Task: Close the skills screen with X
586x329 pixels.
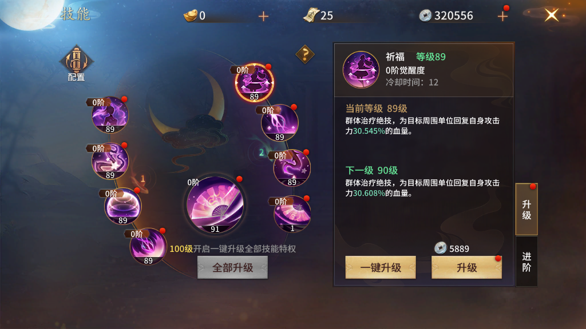Action: pyautogui.click(x=551, y=15)
